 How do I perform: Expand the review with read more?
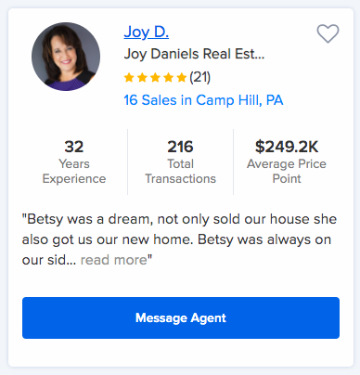point(114,260)
